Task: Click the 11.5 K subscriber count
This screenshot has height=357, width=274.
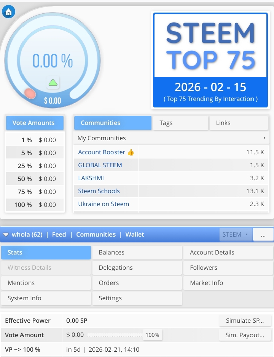Action: click(255, 152)
